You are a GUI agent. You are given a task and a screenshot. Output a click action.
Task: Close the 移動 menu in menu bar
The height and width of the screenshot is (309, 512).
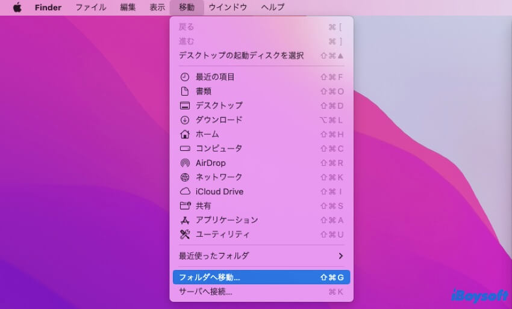point(187,7)
